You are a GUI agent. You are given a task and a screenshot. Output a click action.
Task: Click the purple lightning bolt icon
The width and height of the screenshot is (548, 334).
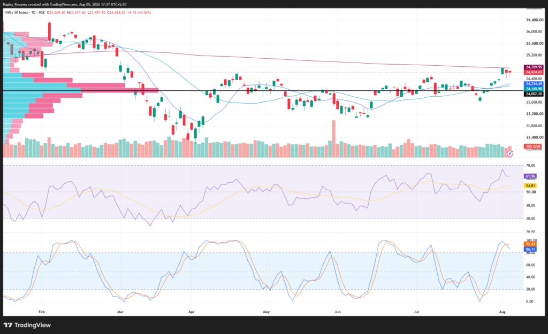coord(510,153)
